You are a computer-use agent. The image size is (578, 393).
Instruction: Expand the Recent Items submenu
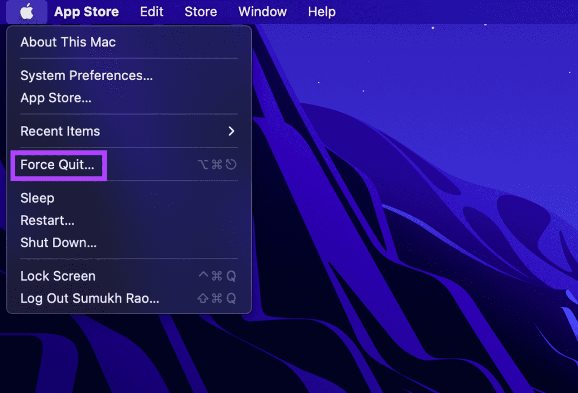(x=129, y=131)
